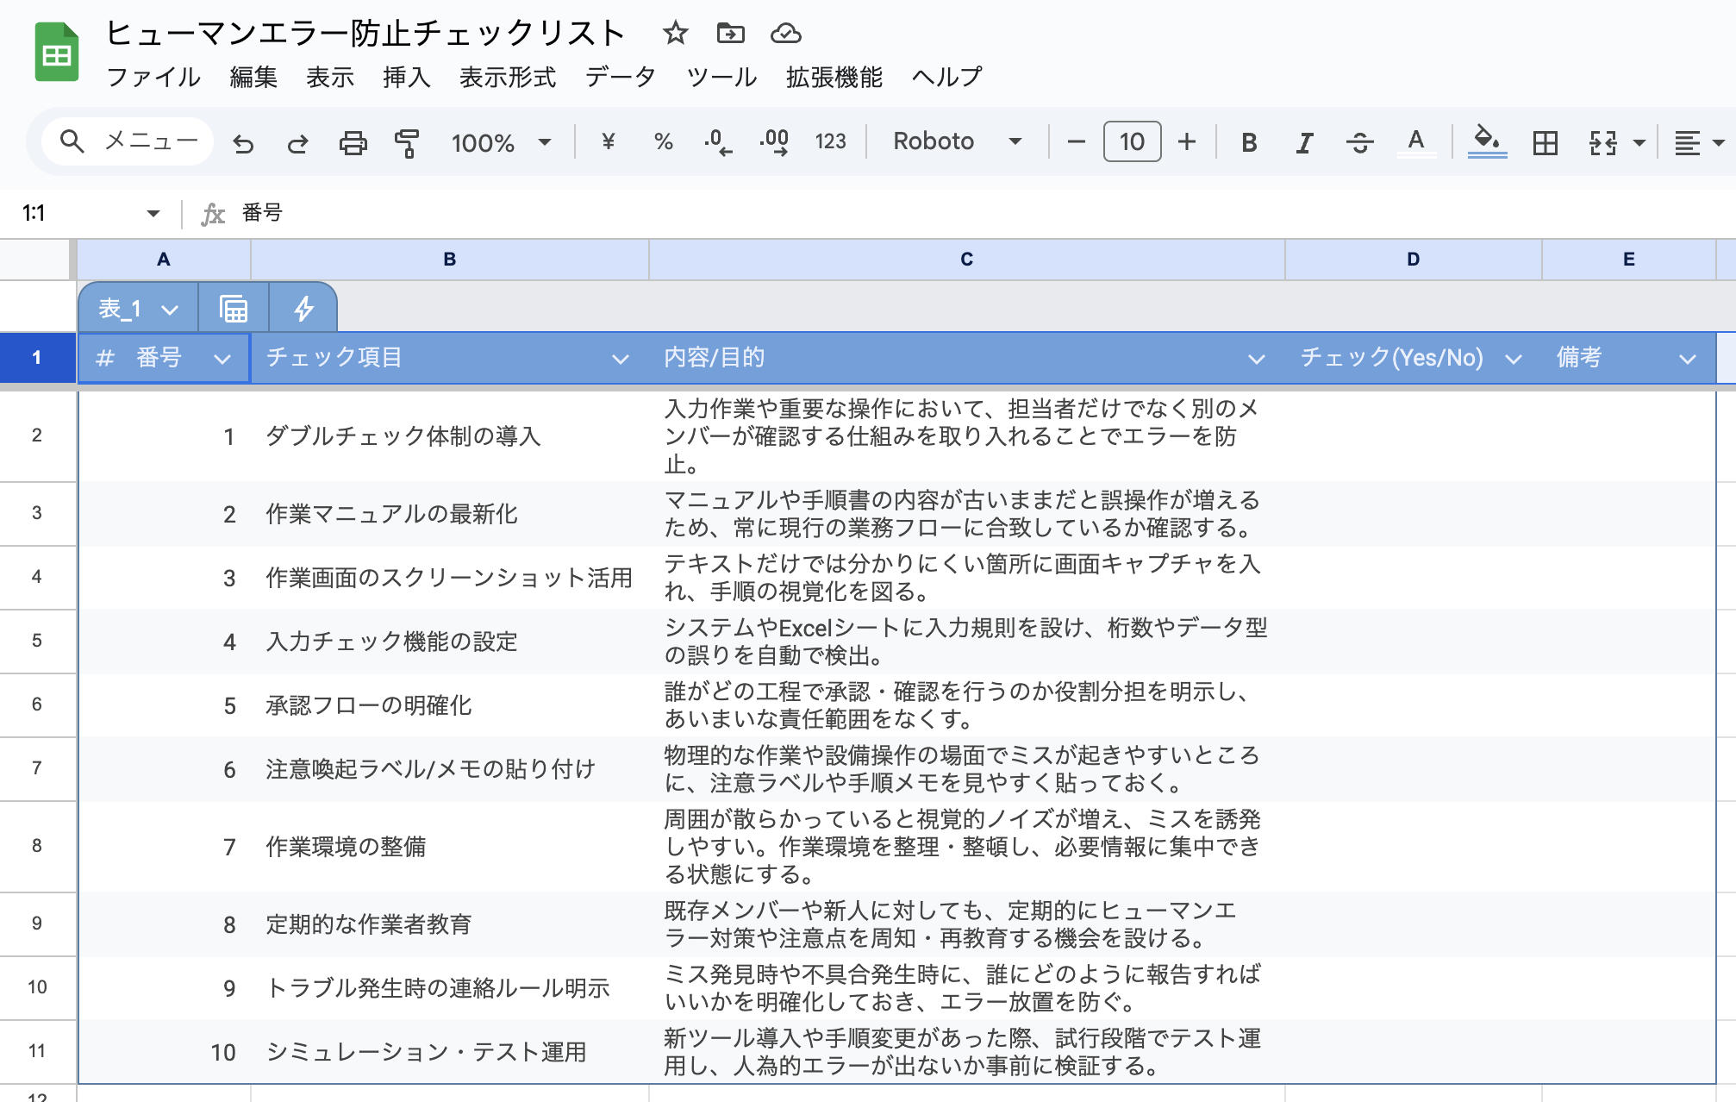
Task: Toggle strikethrough formatting
Action: click(x=1359, y=143)
